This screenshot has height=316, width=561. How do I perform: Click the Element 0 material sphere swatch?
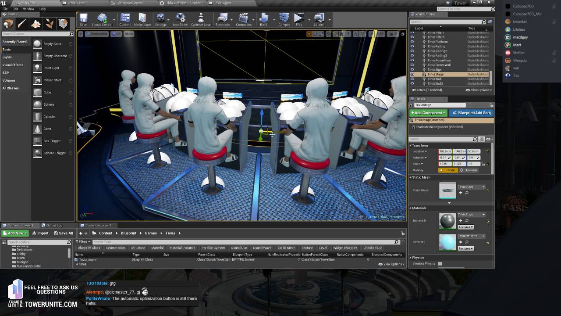(447, 221)
